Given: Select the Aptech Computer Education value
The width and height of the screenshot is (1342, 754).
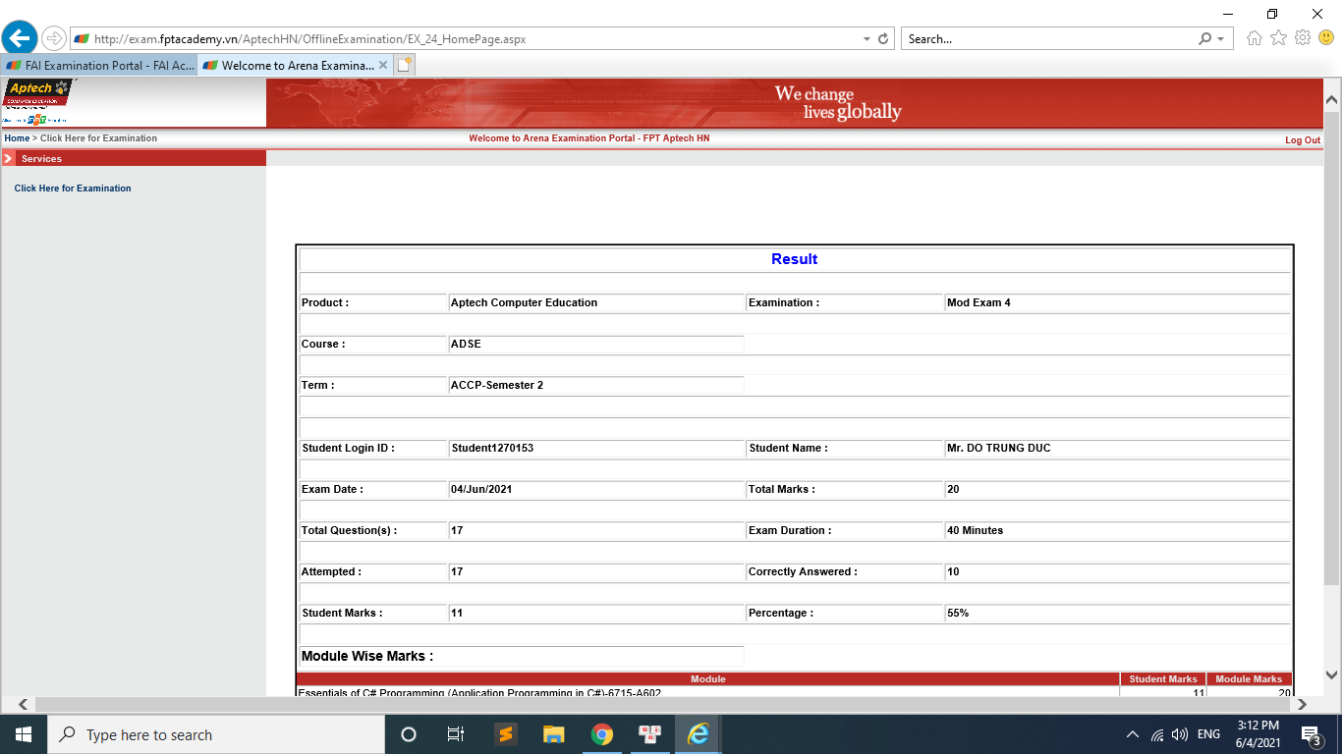Looking at the screenshot, I should (524, 302).
